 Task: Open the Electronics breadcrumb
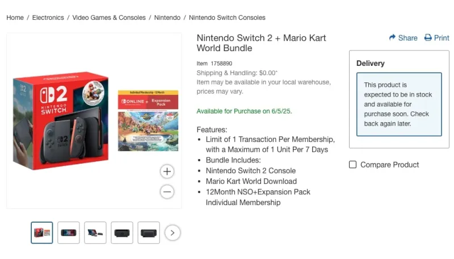click(48, 18)
